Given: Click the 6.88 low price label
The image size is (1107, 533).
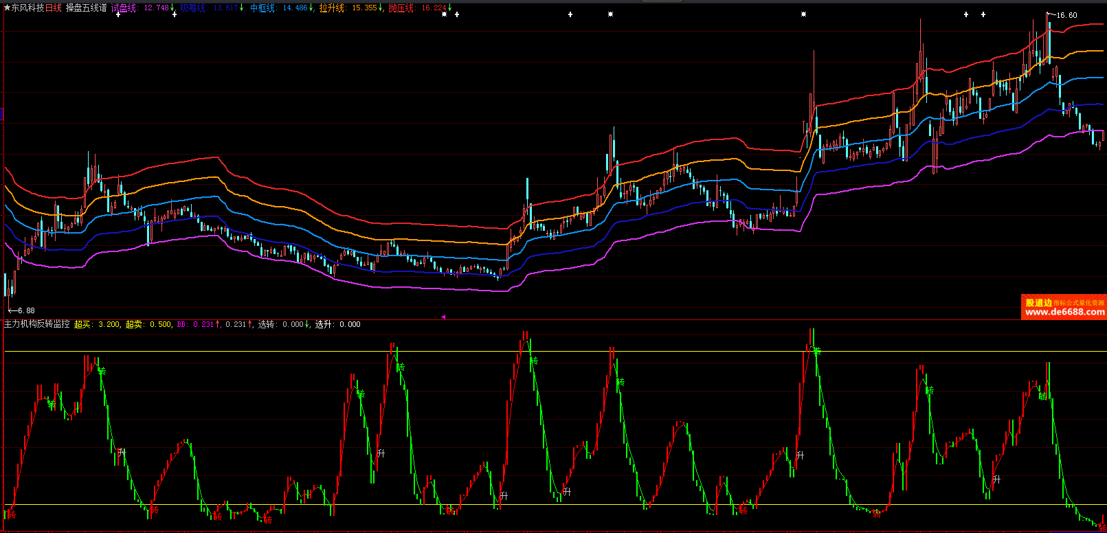Looking at the screenshot, I should tap(26, 310).
